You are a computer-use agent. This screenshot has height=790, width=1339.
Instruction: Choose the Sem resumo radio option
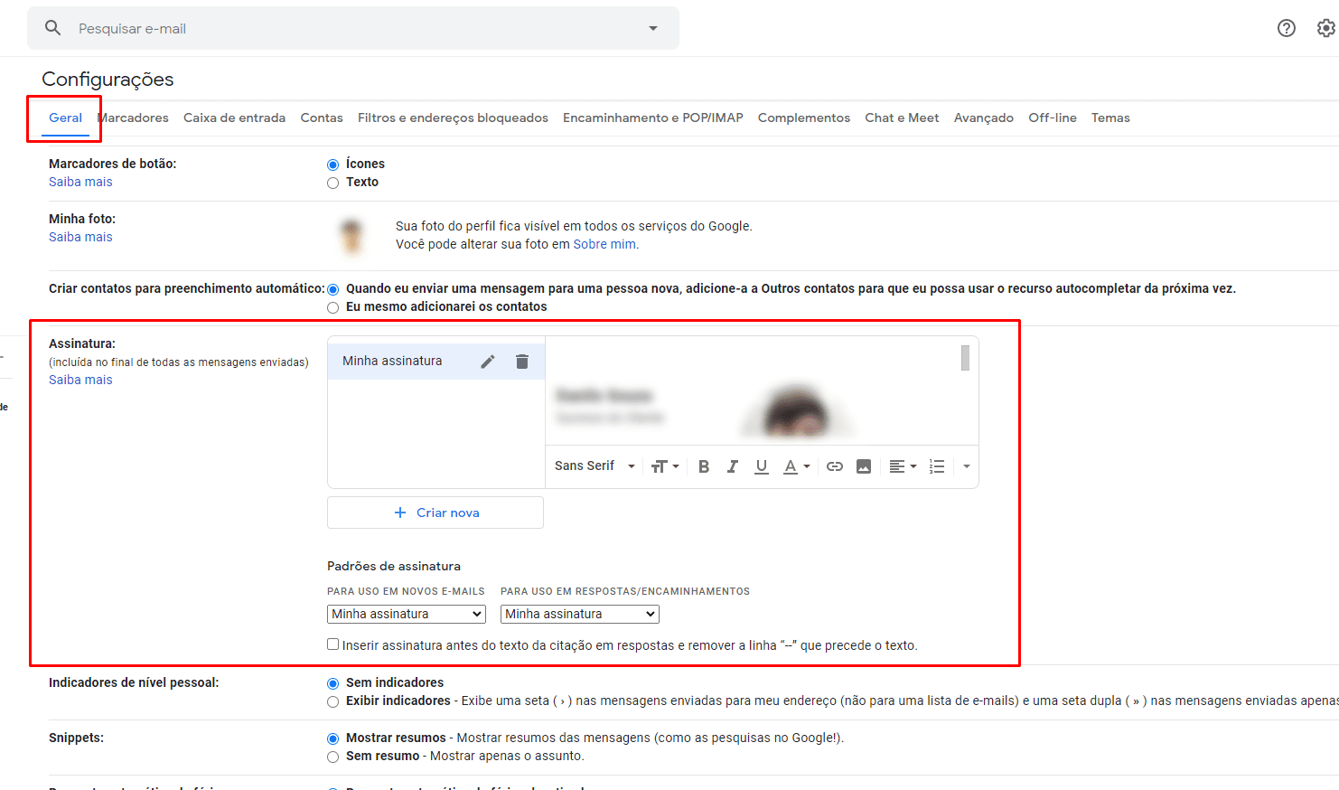(333, 757)
